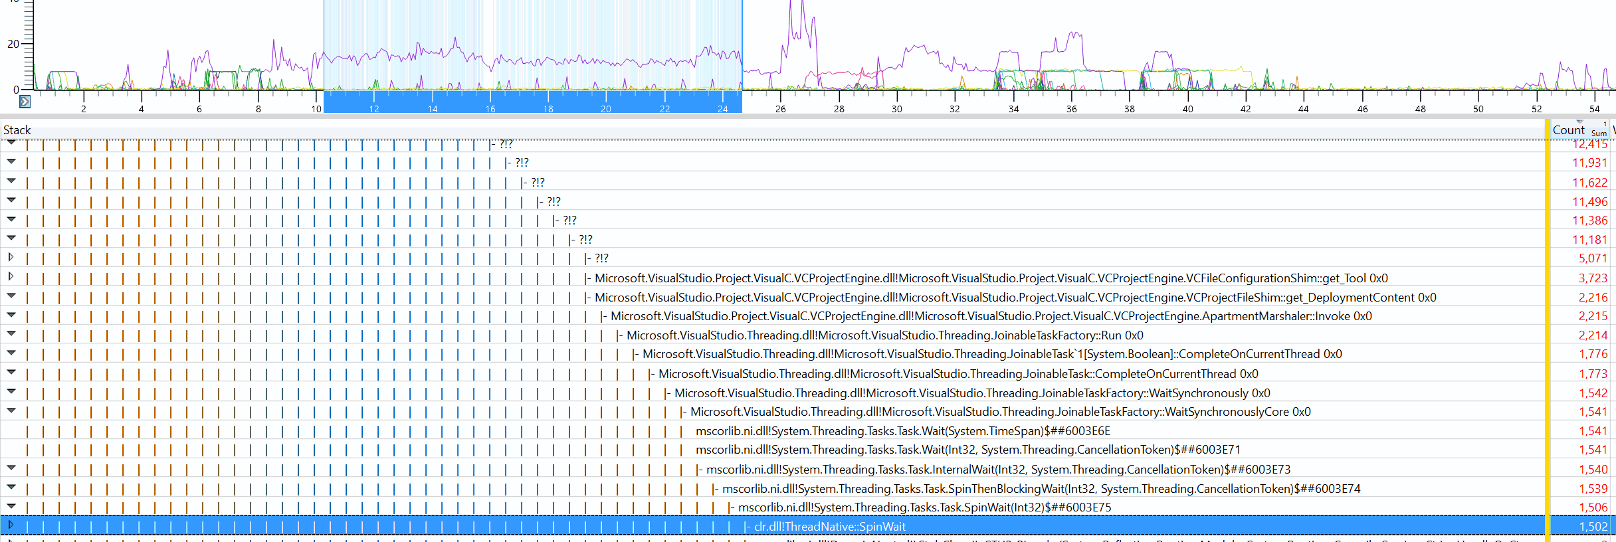1616x542 pixels.
Task: Click the count value 1,502 in selected row
Action: [1593, 527]
